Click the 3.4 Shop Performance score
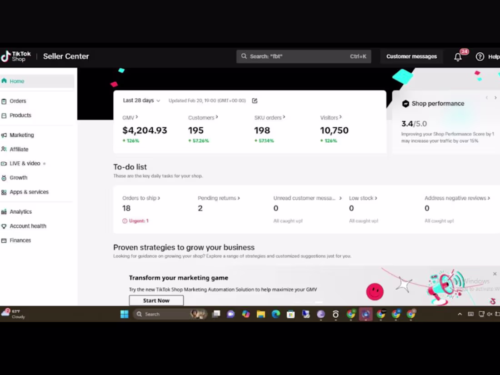The width and height of the screenshot is (500, 375). (x=407, y=123)
